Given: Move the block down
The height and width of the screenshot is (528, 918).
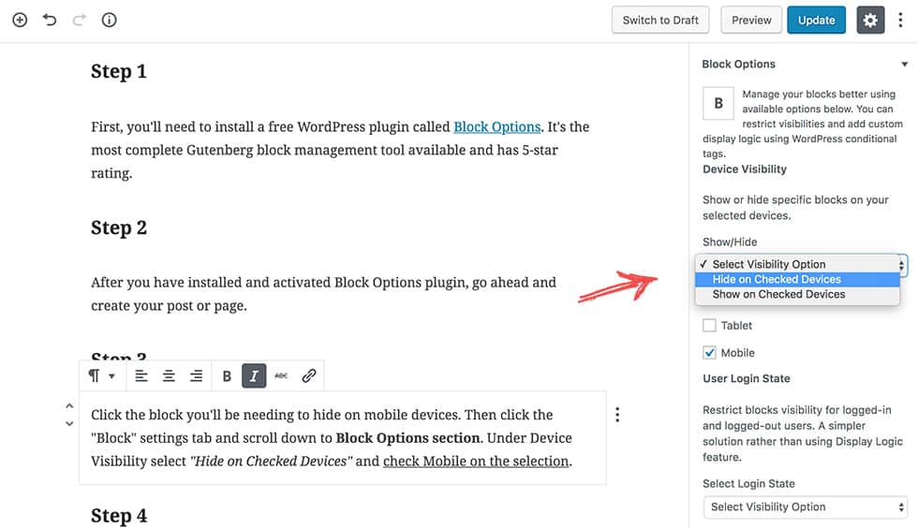Looking at the screenshot, I should (x=69, y=424).
